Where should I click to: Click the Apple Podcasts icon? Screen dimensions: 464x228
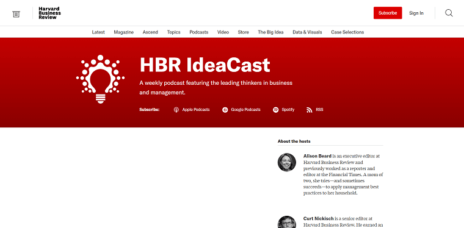tap(176, 110)
